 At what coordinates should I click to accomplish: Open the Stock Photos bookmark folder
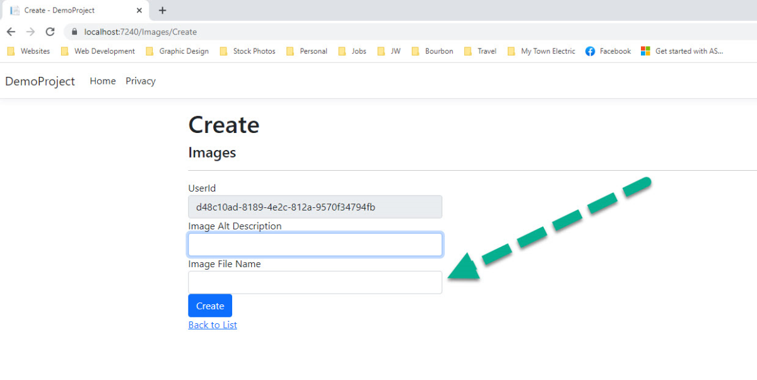[x=248, y=51]
